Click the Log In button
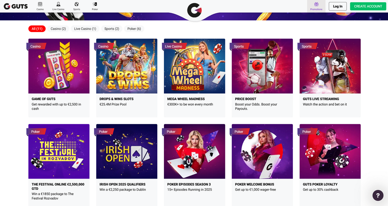Image resolution: width=388 pixels, height=206 pixels. (338, 6)
